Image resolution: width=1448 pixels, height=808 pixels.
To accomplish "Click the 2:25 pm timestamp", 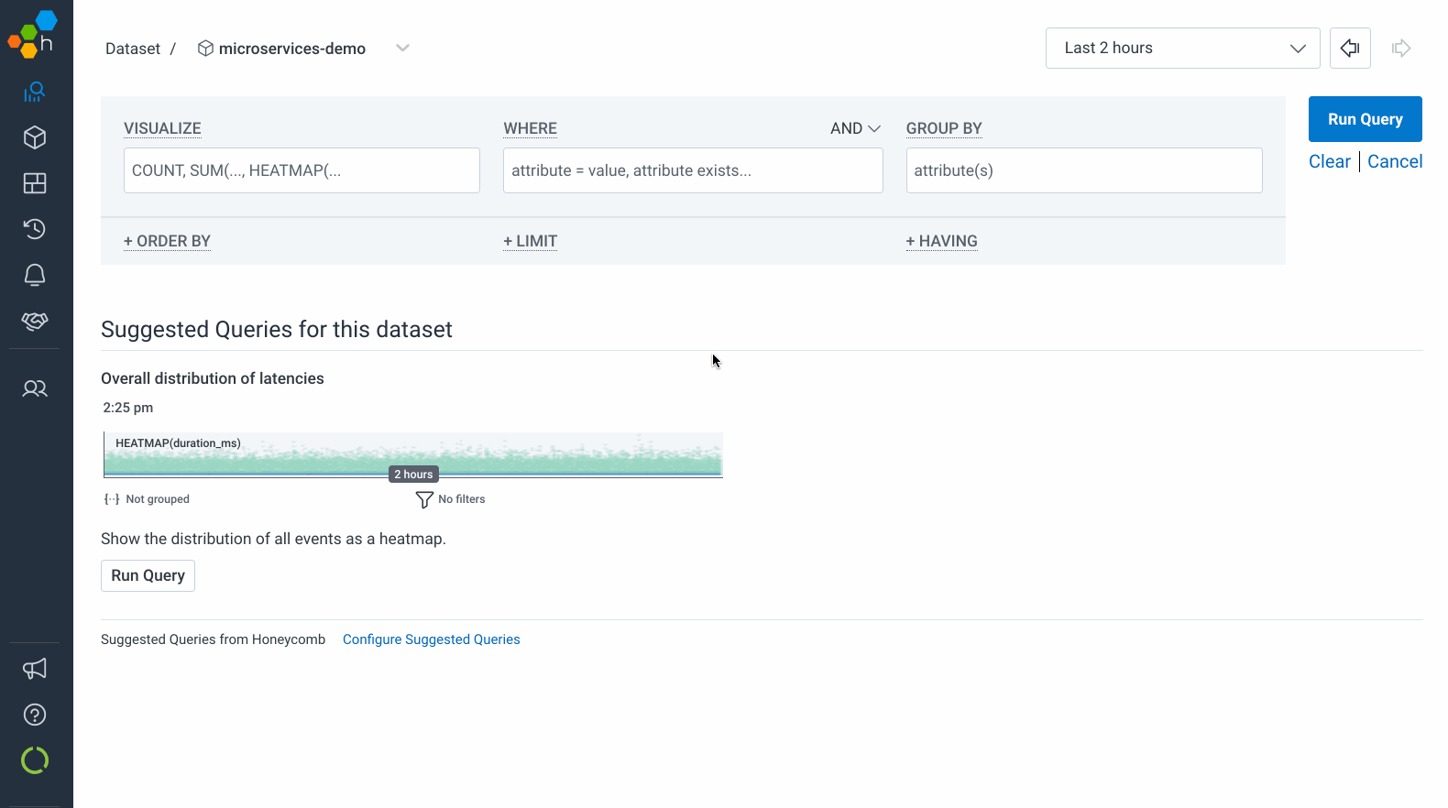I will (x=128, y=408).
